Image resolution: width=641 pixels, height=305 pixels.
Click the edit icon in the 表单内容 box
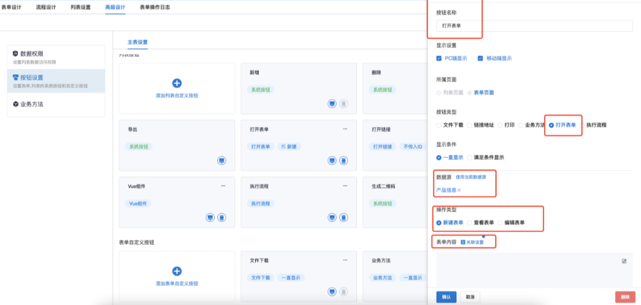pyautogui.click(x=624, y=261)
